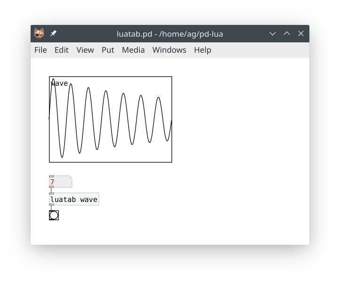Open the Edit menu
This screenshot has height=281, width=340.
[61, 50]
